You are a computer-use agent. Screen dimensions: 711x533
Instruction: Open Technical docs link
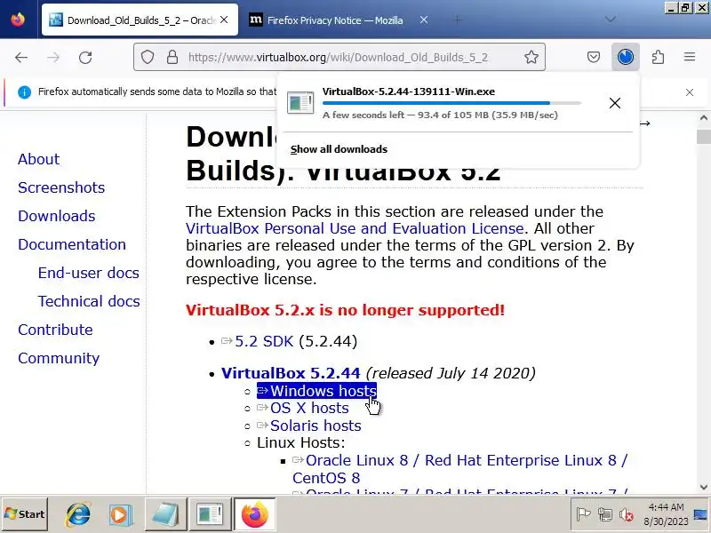(x=89, y=301)
